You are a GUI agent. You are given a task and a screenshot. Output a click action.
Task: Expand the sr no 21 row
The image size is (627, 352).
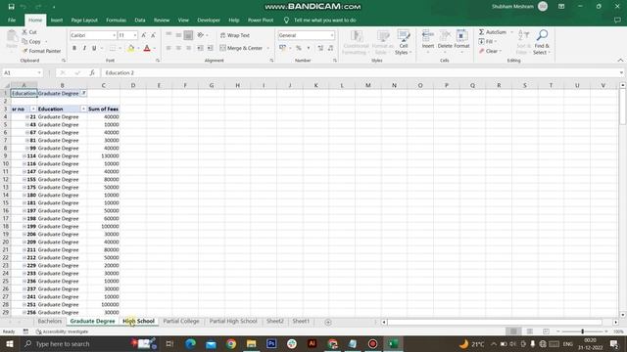27,117
